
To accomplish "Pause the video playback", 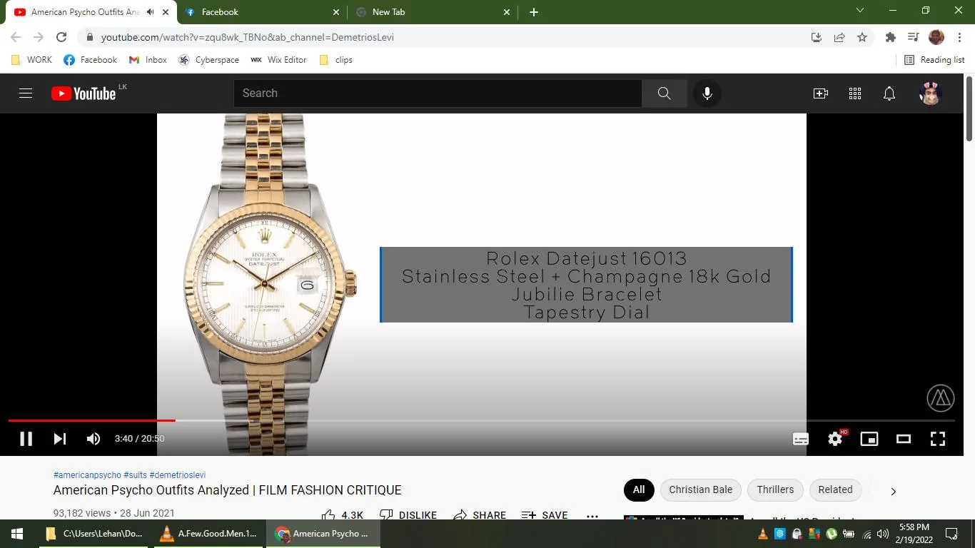I will coord(26,439).
